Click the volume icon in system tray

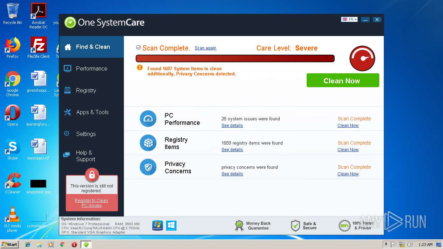click(x=410, y=245)
